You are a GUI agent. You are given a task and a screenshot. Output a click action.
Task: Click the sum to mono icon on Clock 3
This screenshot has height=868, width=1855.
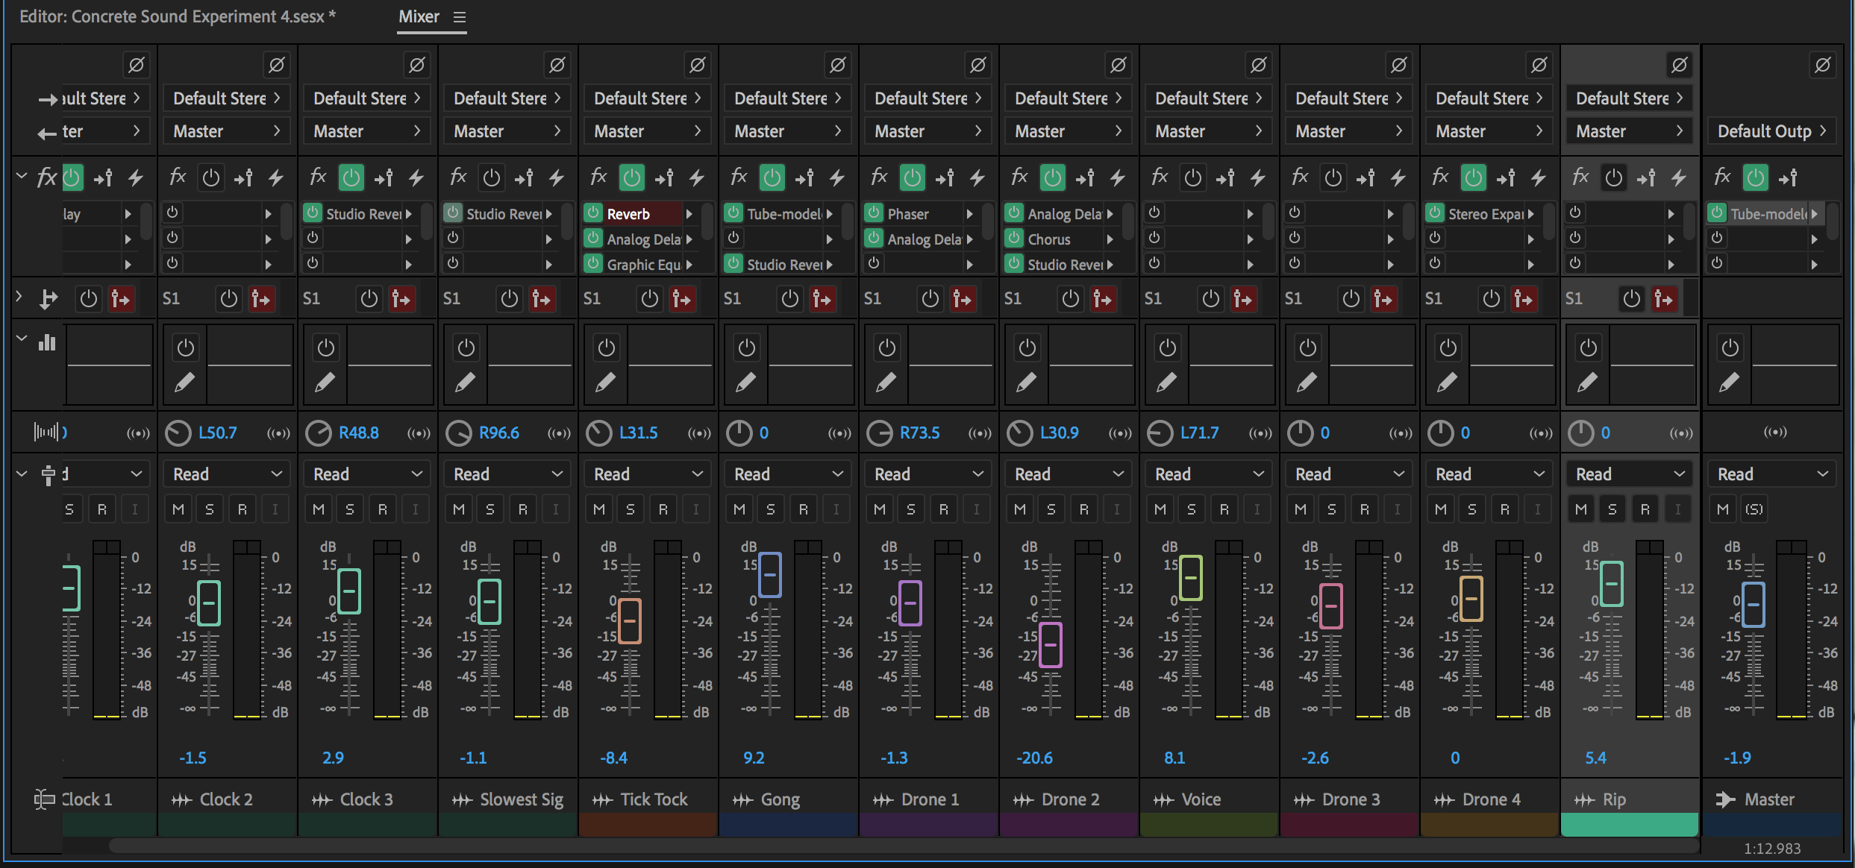click(x=419, y=433)
